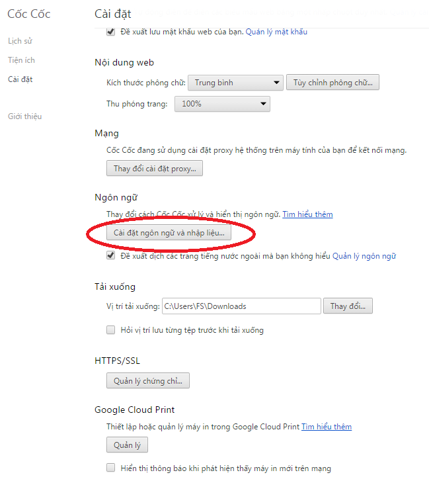Image resolution: width=429 pixels, height=481 pixels.
Task: Open the 'Quản lý ngôn ngữ' link
Action: 364,256
